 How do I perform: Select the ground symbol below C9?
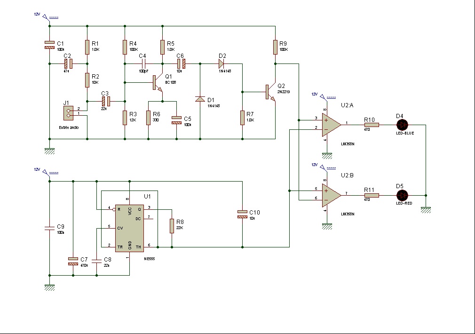pos(50,287)
